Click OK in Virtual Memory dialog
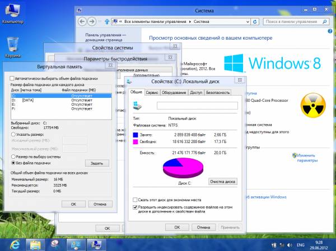Viewport: 336px width, 251px height. click(73, 204)
